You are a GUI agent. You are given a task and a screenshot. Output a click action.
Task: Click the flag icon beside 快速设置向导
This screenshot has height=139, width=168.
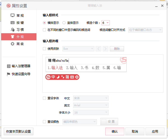tap(8, 74)
